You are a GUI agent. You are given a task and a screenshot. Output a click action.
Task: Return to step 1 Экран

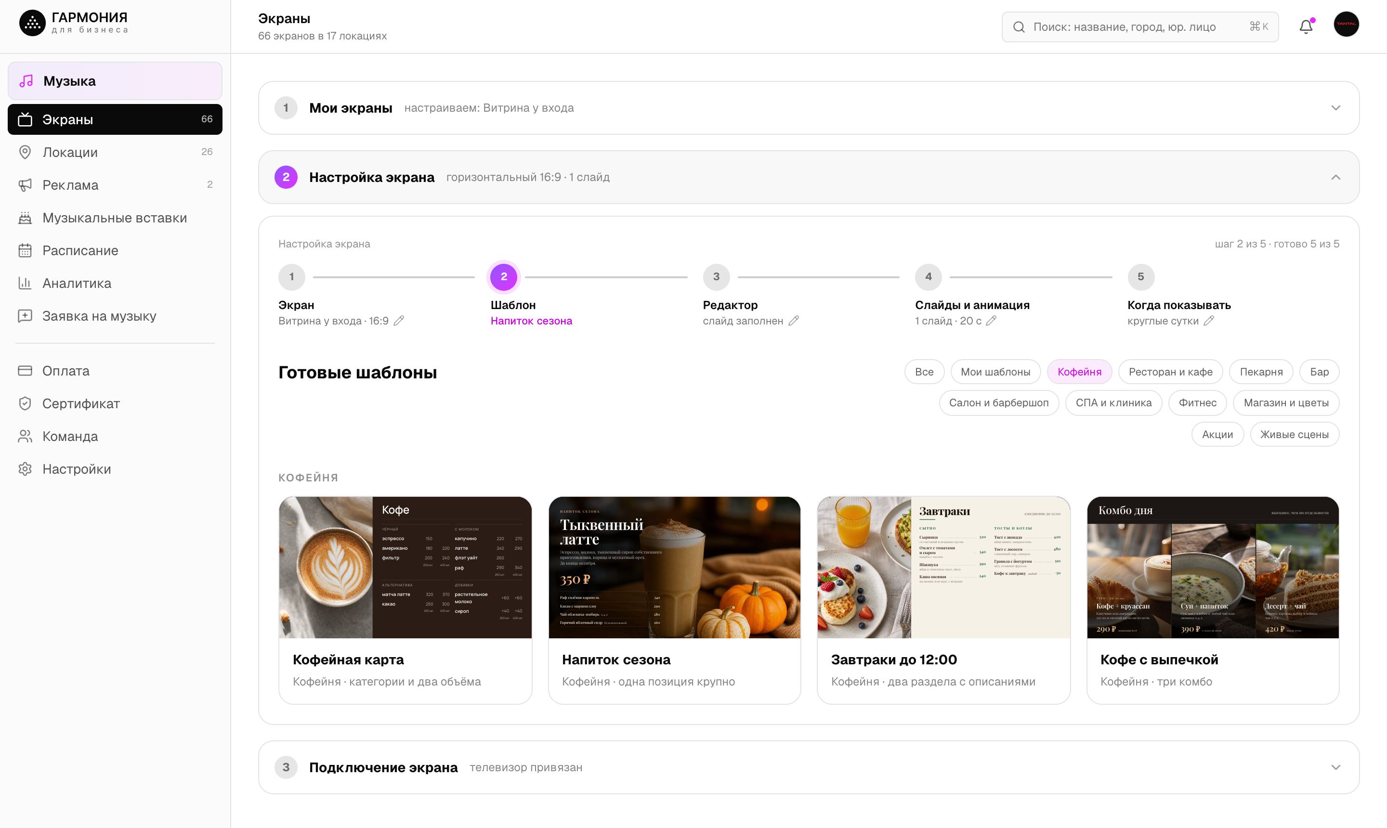(x=291, y=277)
